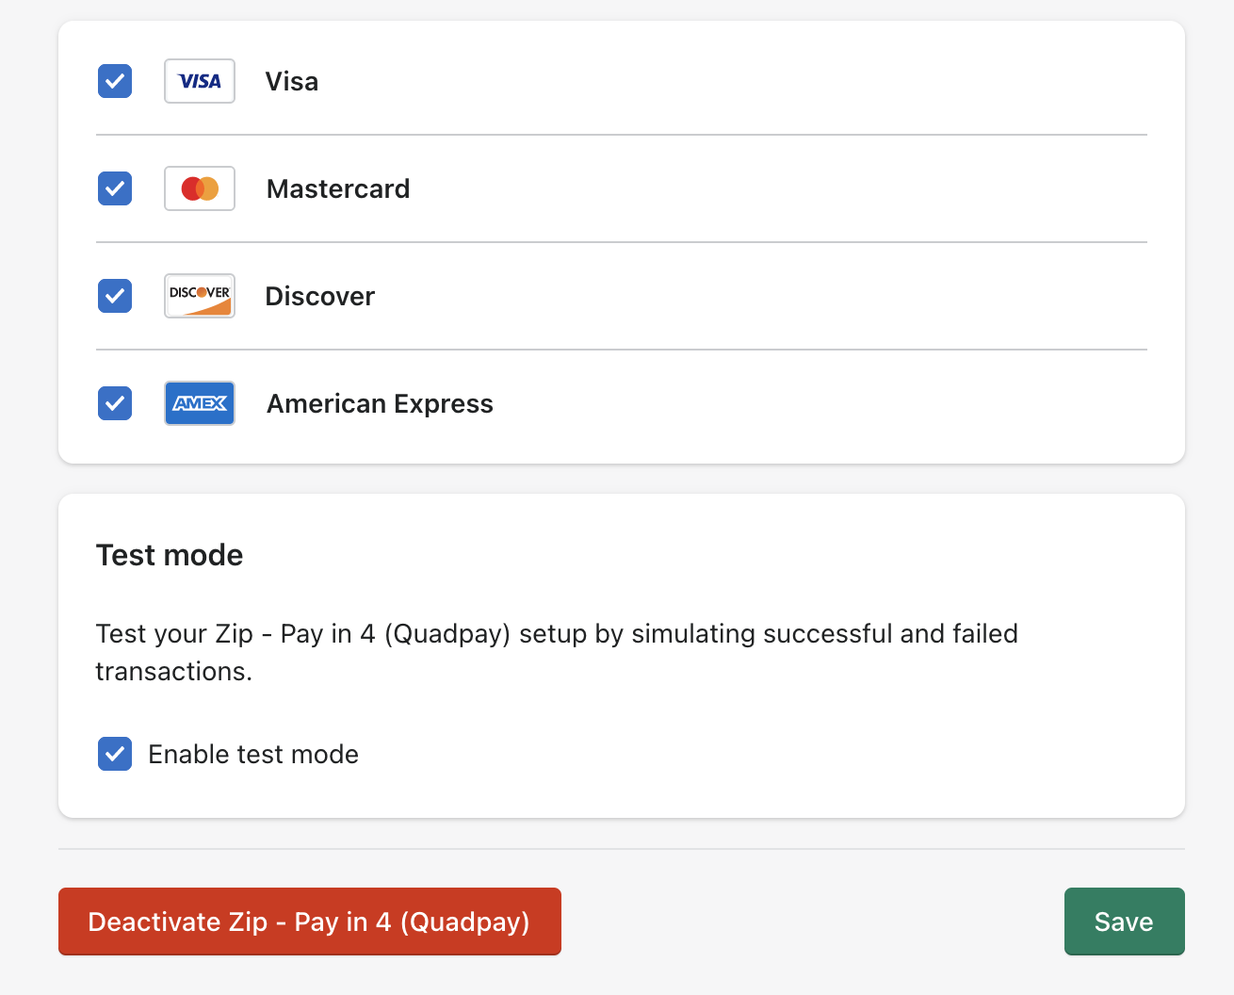
Task: Uncheck the Mastercard checkbox
Action: 115,188
